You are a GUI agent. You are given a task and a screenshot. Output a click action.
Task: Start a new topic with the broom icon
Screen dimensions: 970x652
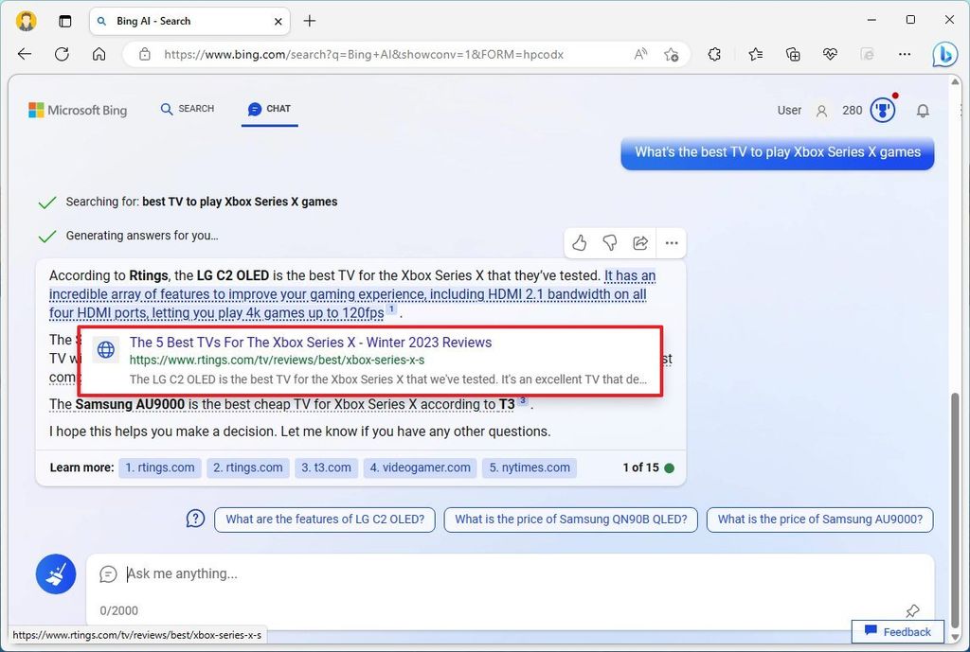click(x=55, y=573)
